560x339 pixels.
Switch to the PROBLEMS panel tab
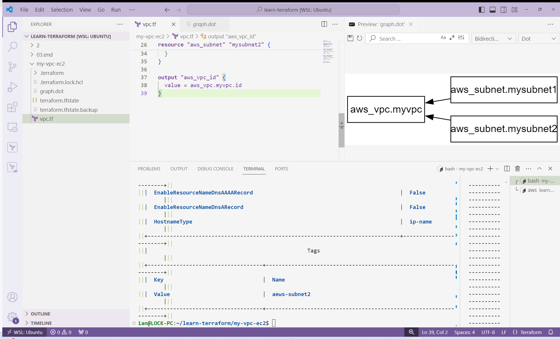point(149,169)
